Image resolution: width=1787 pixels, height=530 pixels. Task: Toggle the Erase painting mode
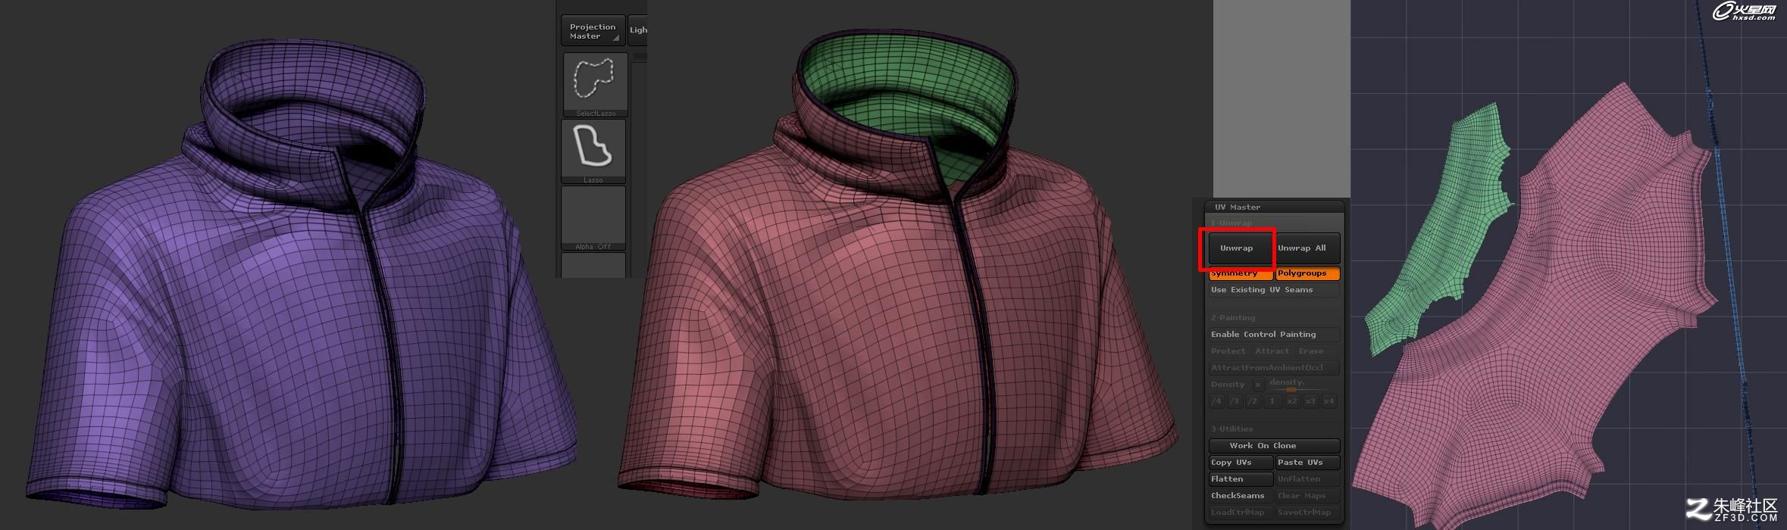(1311, 351)
